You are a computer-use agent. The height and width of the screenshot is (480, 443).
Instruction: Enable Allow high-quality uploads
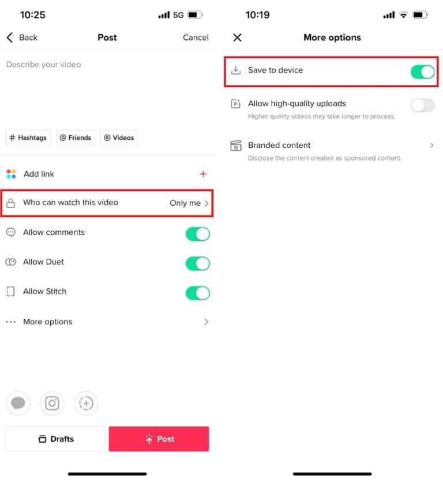coord(422,106)
